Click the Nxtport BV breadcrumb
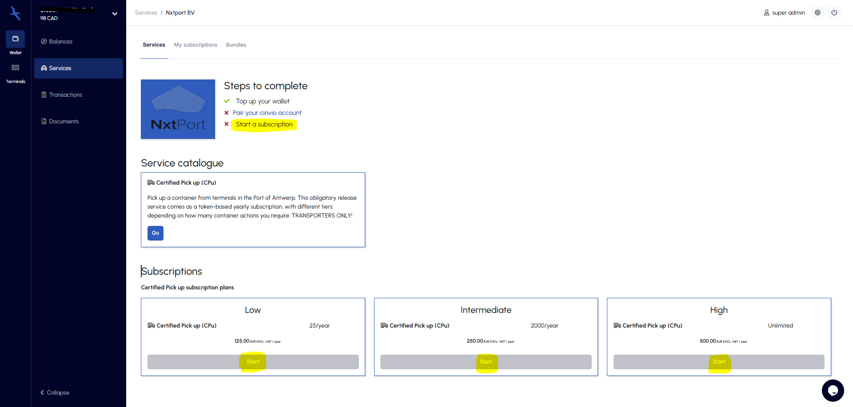Viewport: 853px width, 407px height. 180,13
